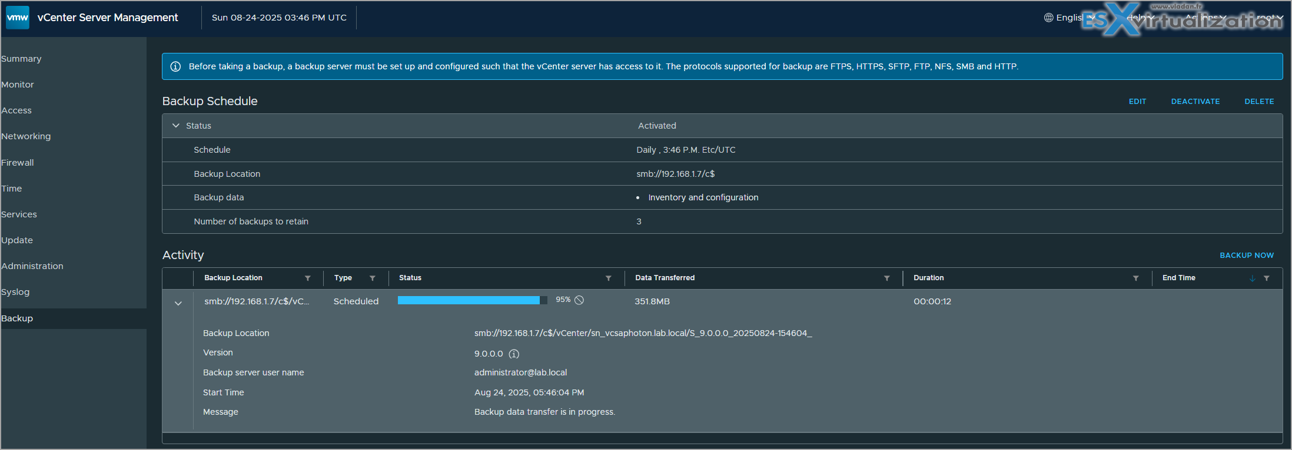Click the Activated status value
The image size is (1292, 450).
tap(657, 126)
